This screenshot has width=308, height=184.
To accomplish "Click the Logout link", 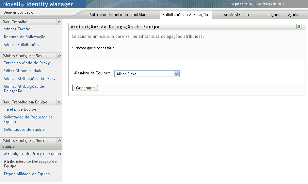I will point(273,15).
